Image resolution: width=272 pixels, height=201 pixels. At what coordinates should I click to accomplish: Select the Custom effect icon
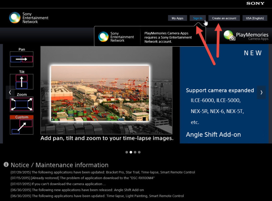pos(21,127)
